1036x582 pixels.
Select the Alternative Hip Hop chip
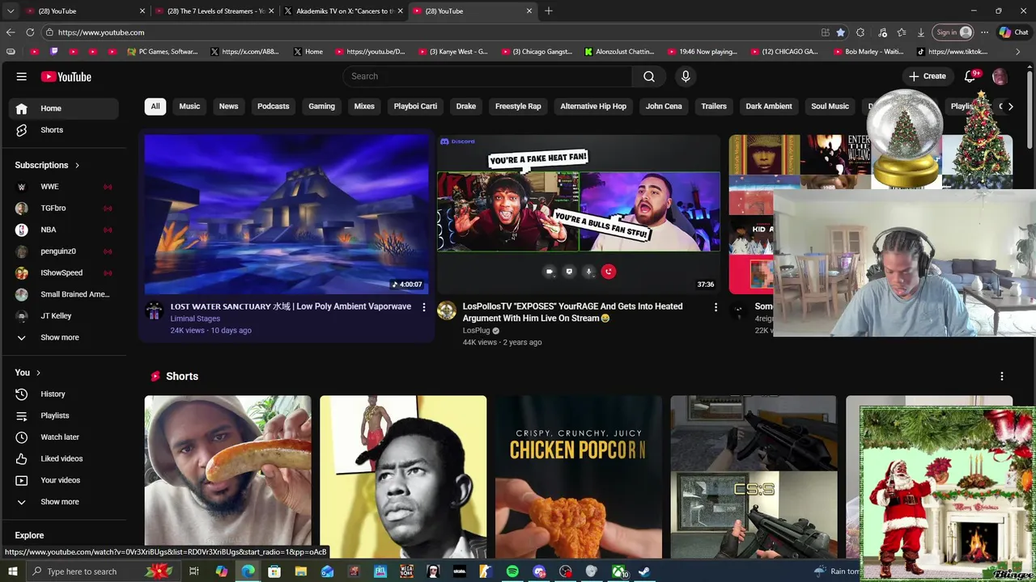(593, 106)
